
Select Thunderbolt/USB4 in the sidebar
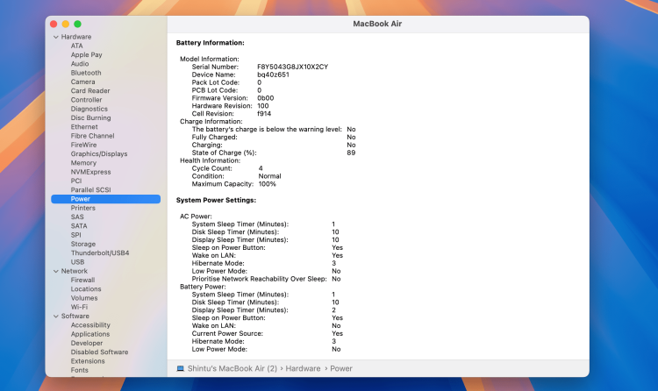pos(100,253)
